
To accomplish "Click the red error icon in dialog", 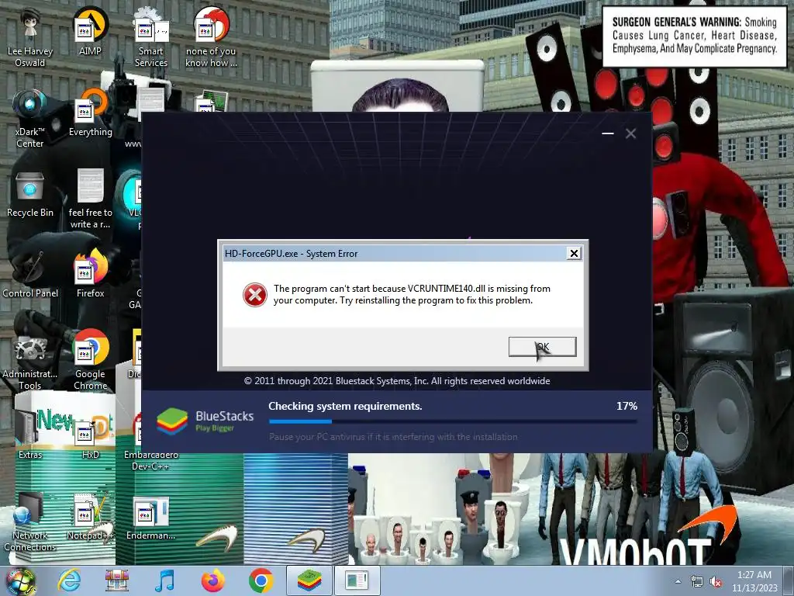I will point(254,295).
